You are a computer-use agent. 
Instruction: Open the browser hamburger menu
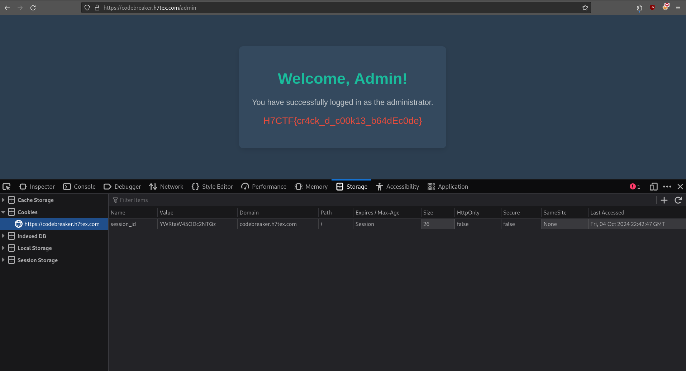point(678,8)
